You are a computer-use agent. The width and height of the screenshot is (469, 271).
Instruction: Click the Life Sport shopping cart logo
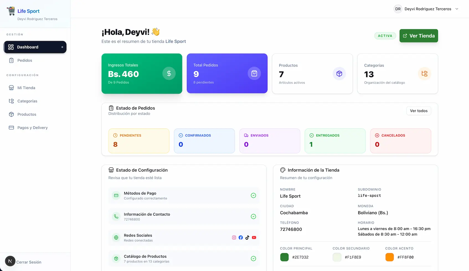[x=11, y=11]
